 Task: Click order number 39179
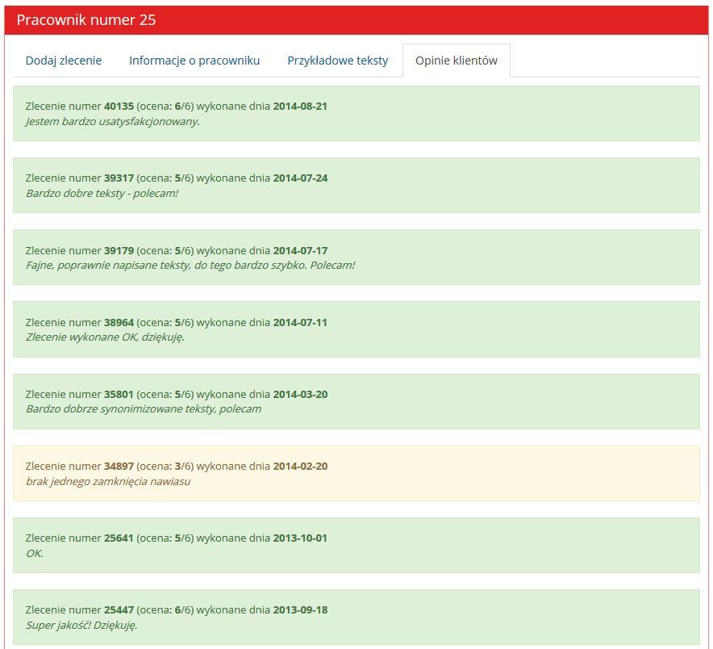[x=119, y=250]
